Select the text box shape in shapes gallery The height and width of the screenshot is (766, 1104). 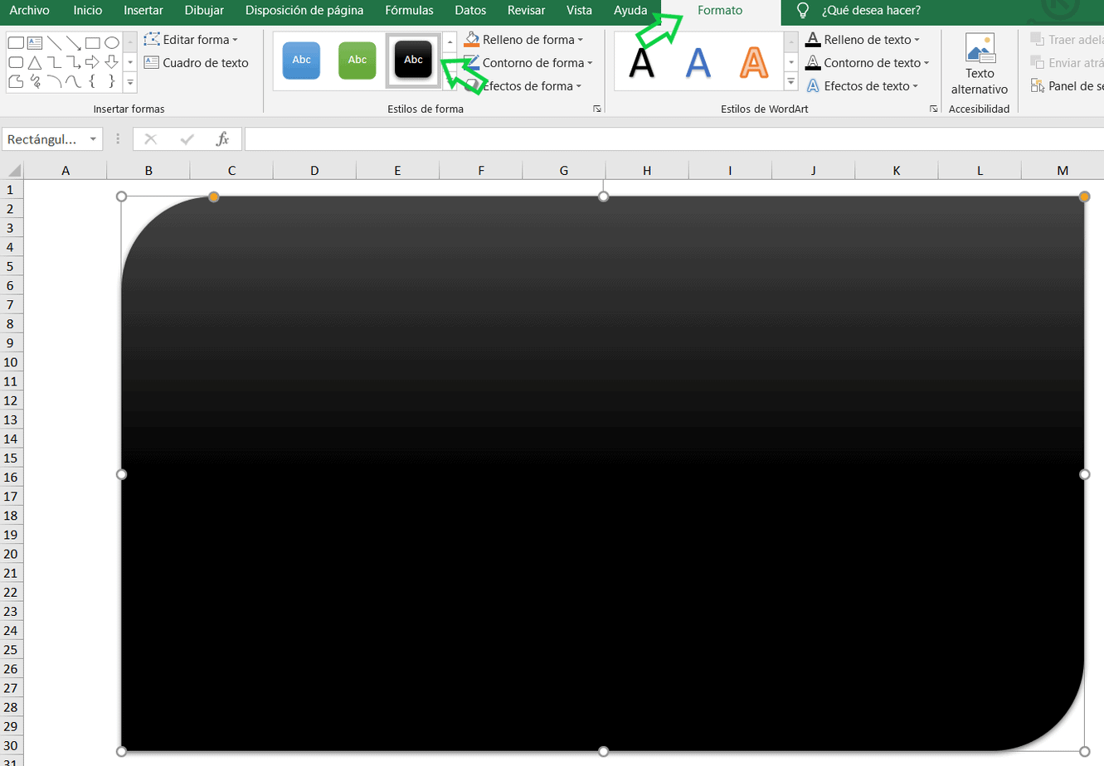(x=35, y=43)
